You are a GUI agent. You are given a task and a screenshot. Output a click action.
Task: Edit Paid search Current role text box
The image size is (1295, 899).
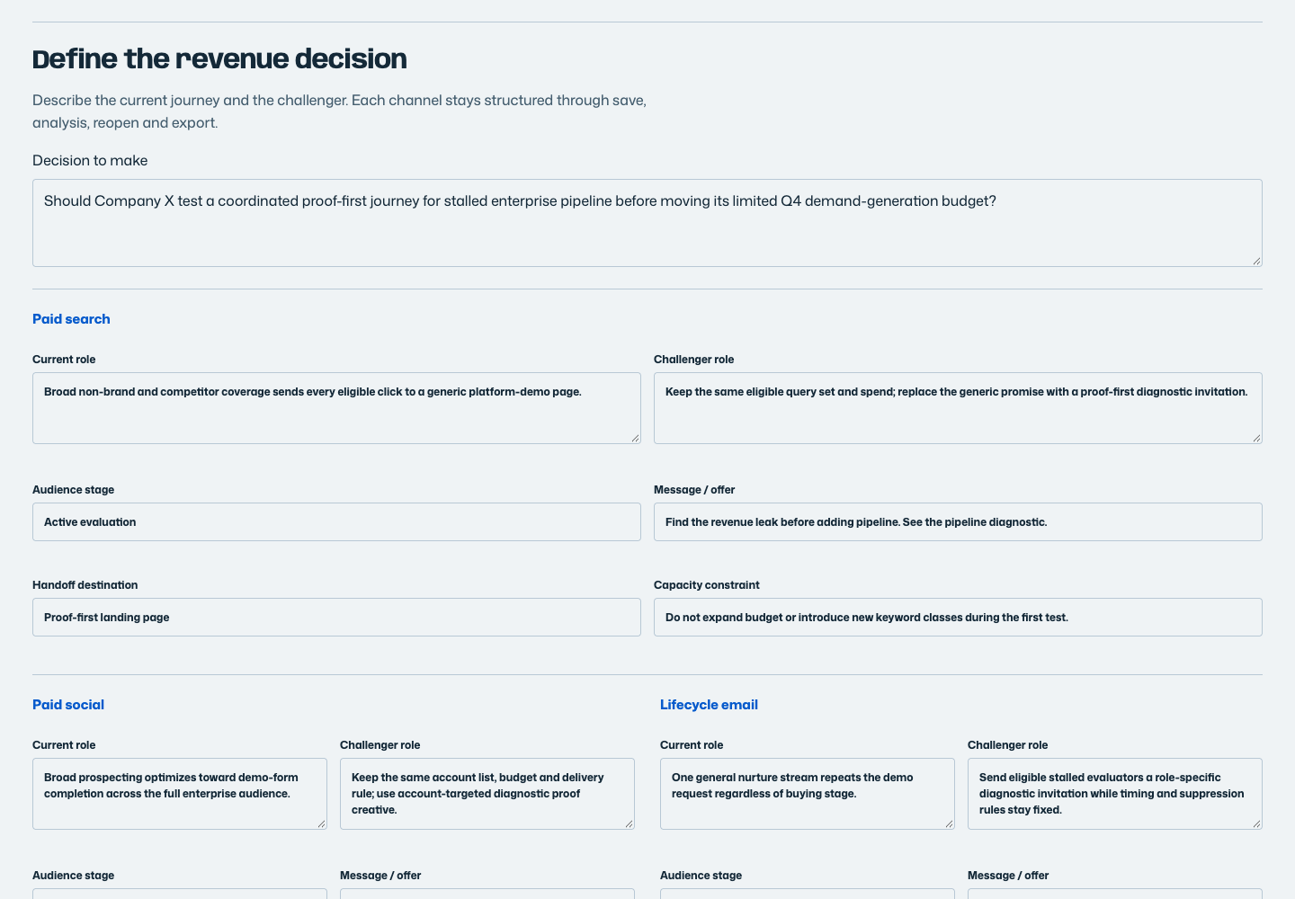click(336, 408)
